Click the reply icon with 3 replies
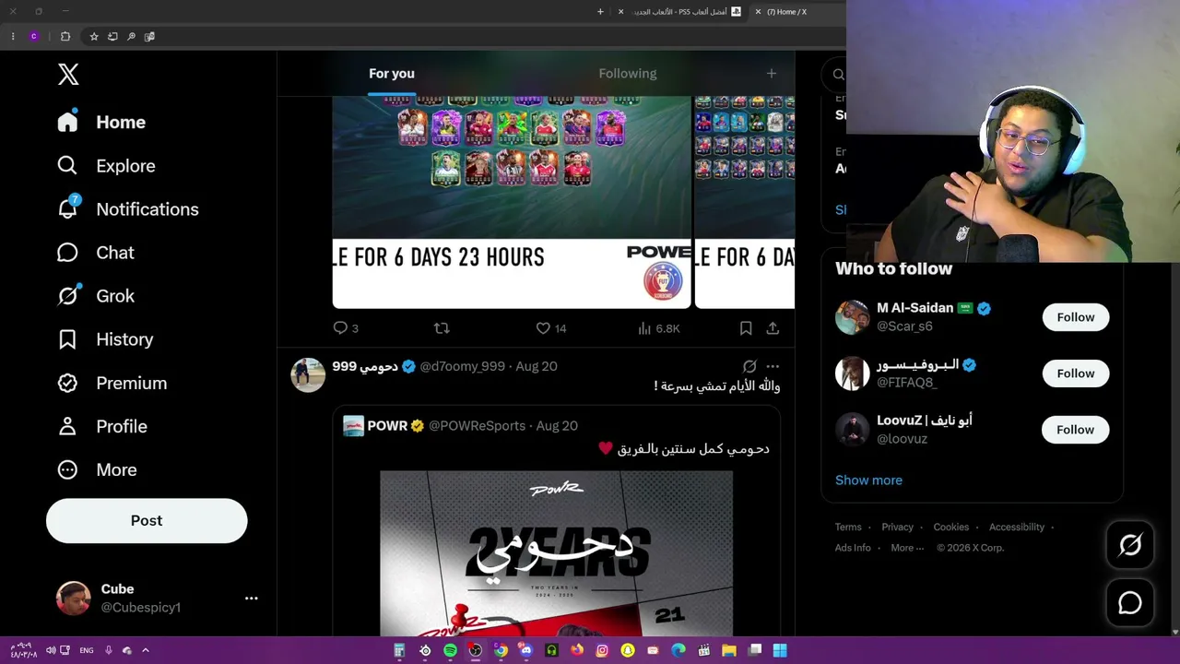 pos(345,328)
